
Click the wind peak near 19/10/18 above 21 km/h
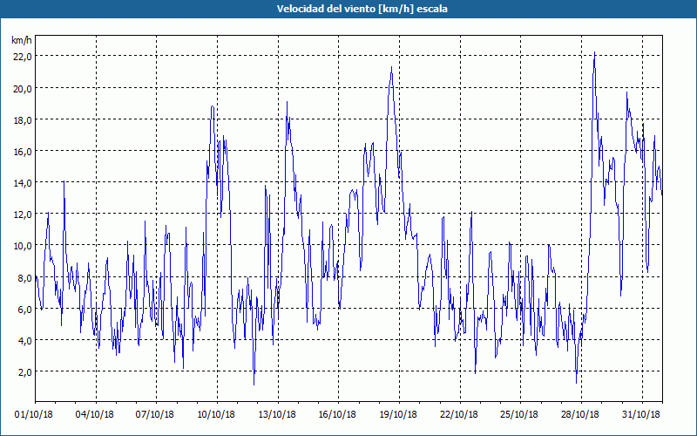(391, 67)
